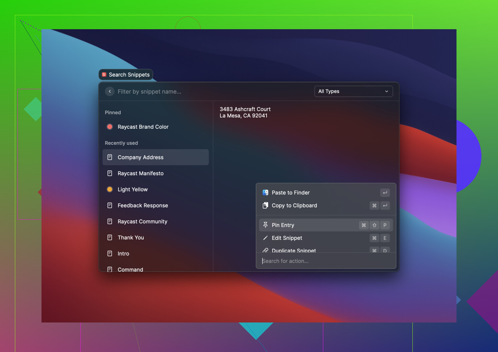
Task: Click the Light Yellow color swatch
Action: pyautogui.click(x=110, y=189)
